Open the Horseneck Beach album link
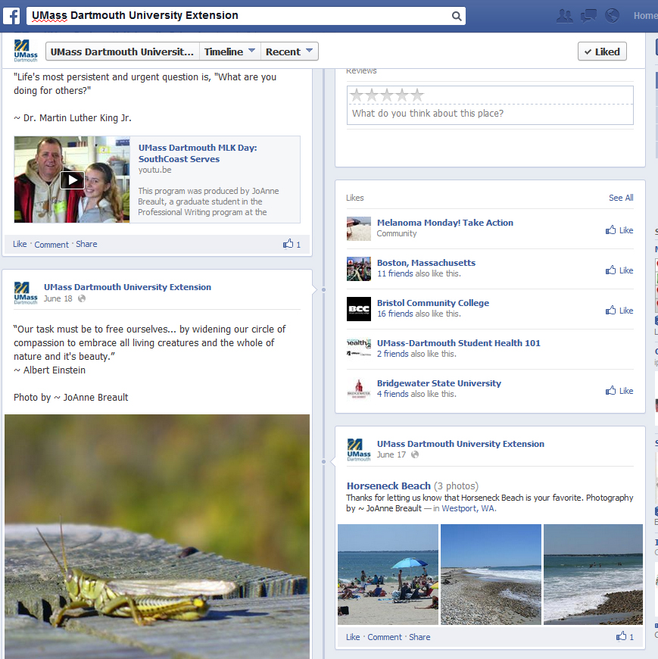Screen dimensions: 658x659 388,486
